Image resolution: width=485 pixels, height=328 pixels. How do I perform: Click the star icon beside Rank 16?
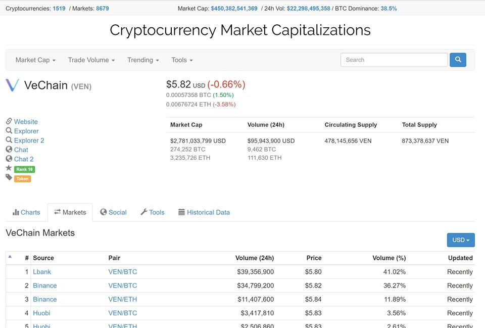point(9,168)
